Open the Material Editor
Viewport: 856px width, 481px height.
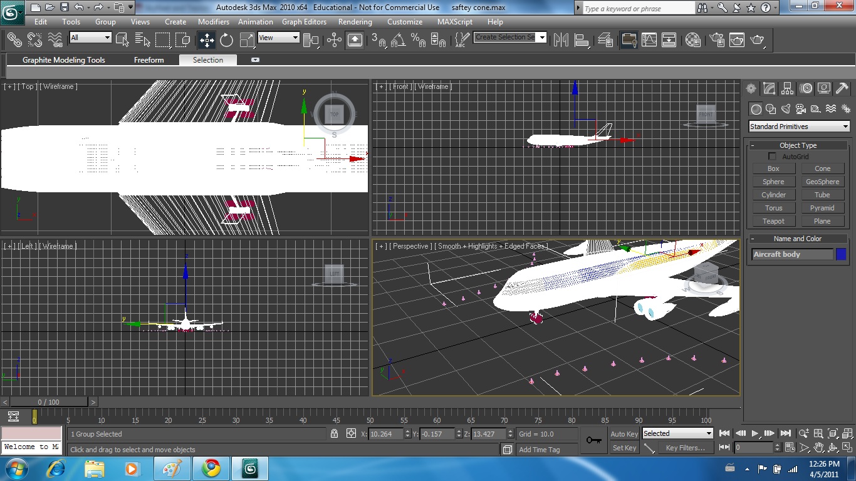point(692,40)
